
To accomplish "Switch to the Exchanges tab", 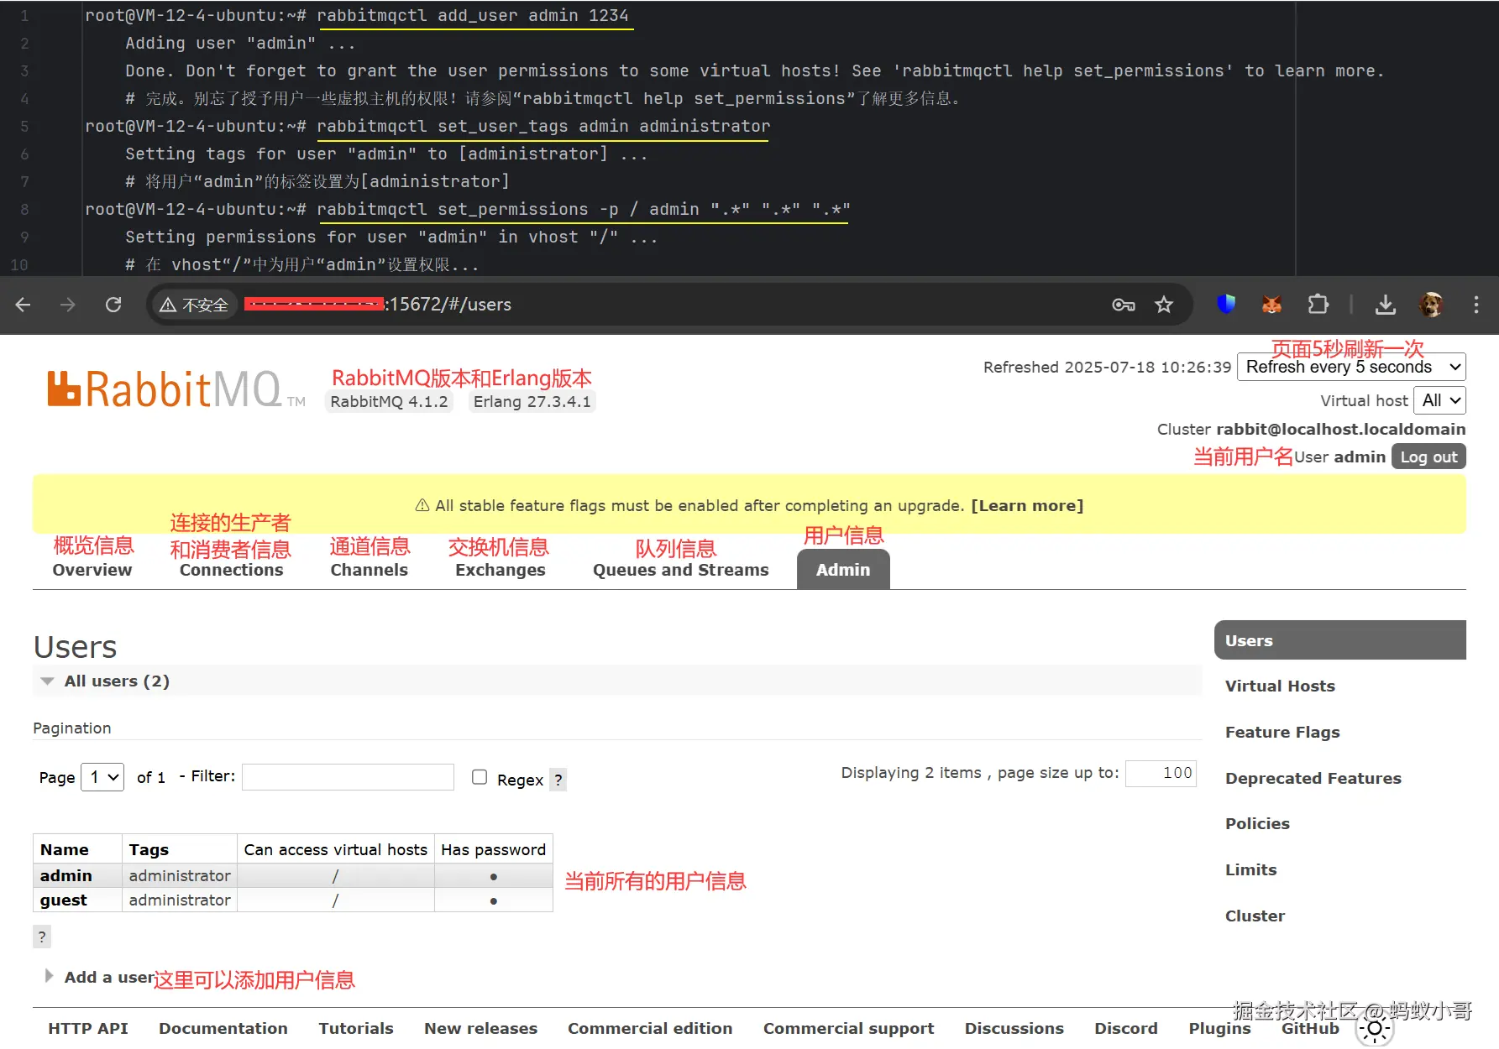I will [501, 570].
